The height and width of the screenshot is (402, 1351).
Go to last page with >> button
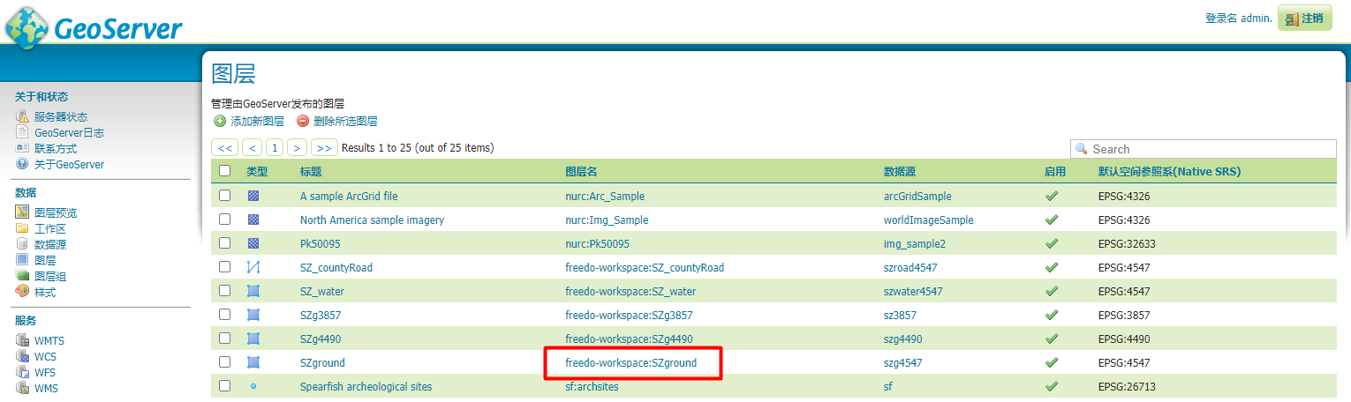pyautogui.click(x=324, y=147)
